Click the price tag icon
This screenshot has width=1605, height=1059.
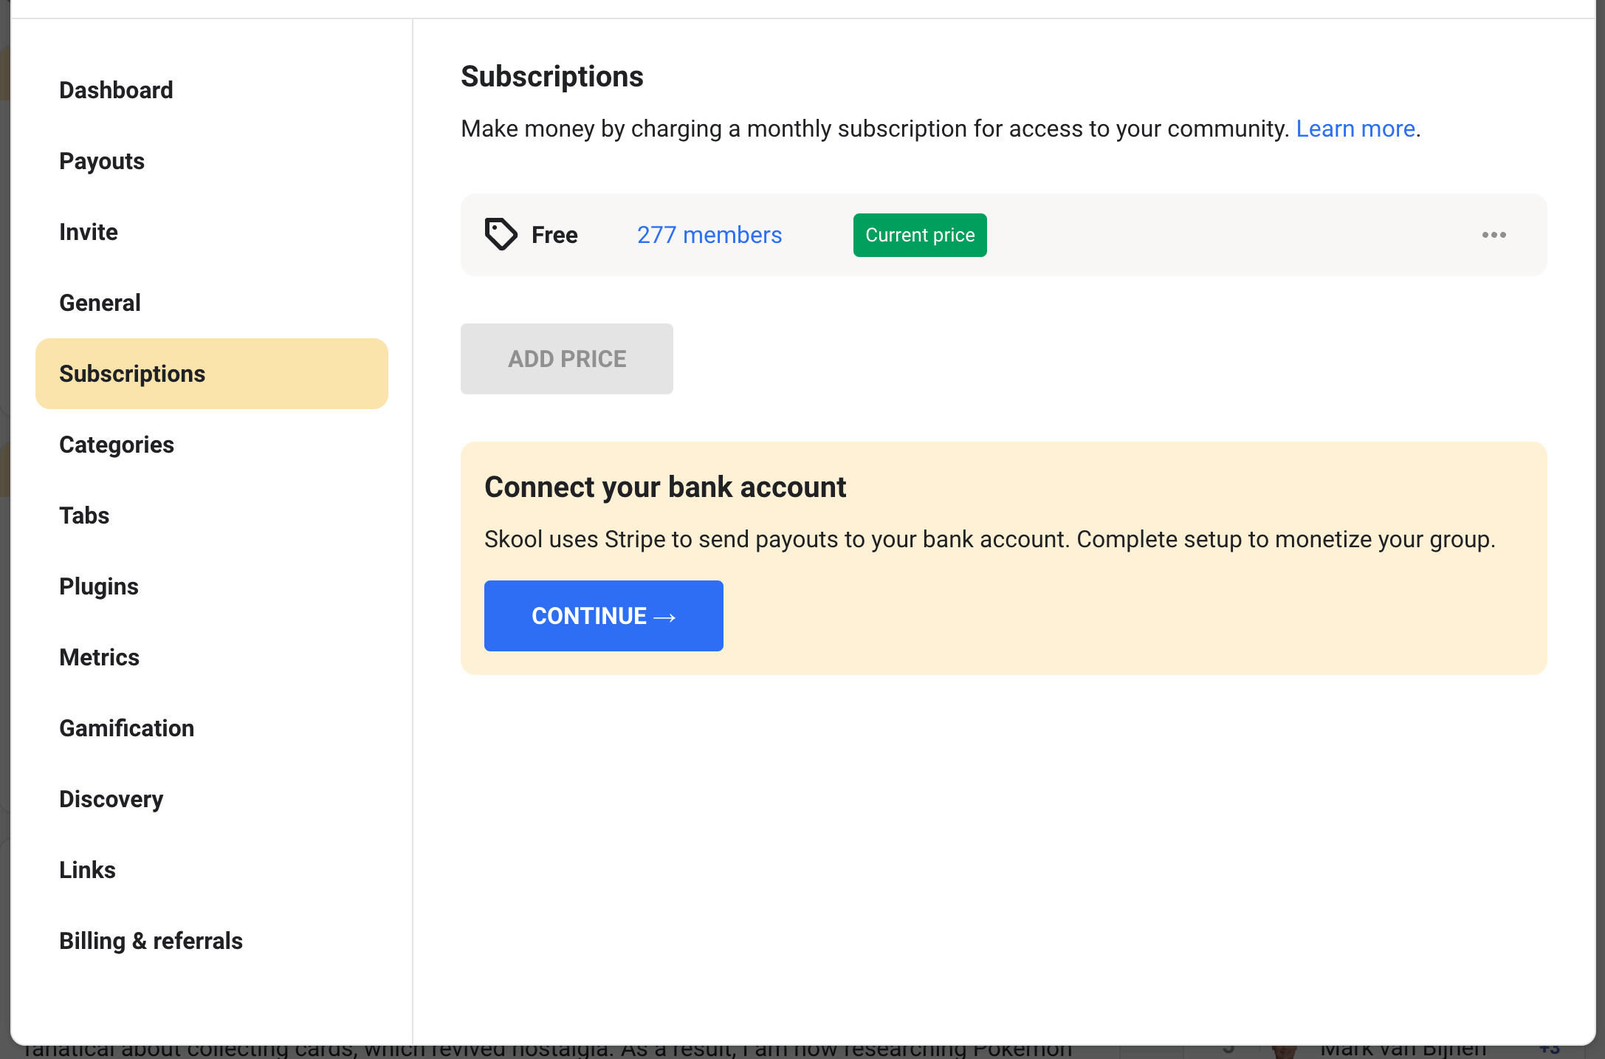pyautogui.click(x=501, y=235)
